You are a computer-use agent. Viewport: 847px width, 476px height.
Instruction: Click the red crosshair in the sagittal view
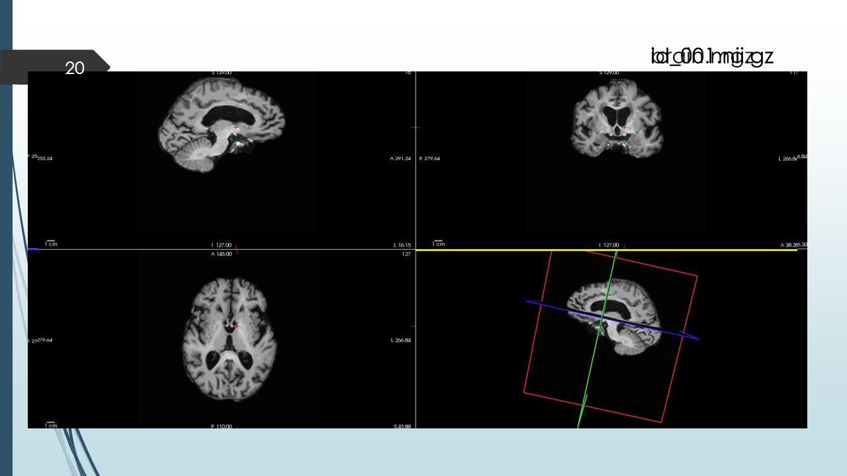point(236,127)
